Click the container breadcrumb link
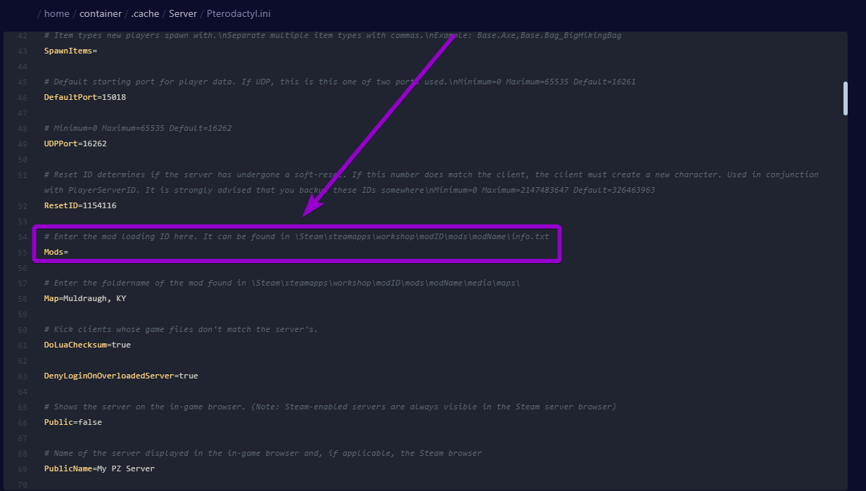The height and width of the screenshot is (491, 866). pos(101,13)
